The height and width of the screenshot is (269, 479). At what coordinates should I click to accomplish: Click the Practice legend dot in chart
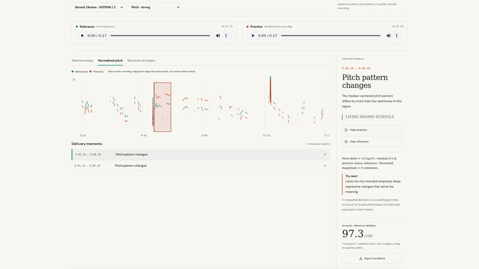click(x=90, y=71)
